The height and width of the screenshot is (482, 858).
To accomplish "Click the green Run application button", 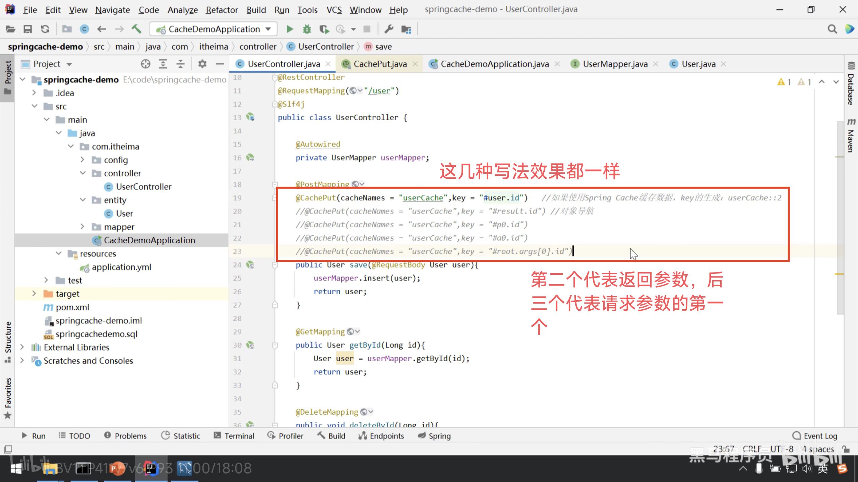I will (x=290, y=29).
